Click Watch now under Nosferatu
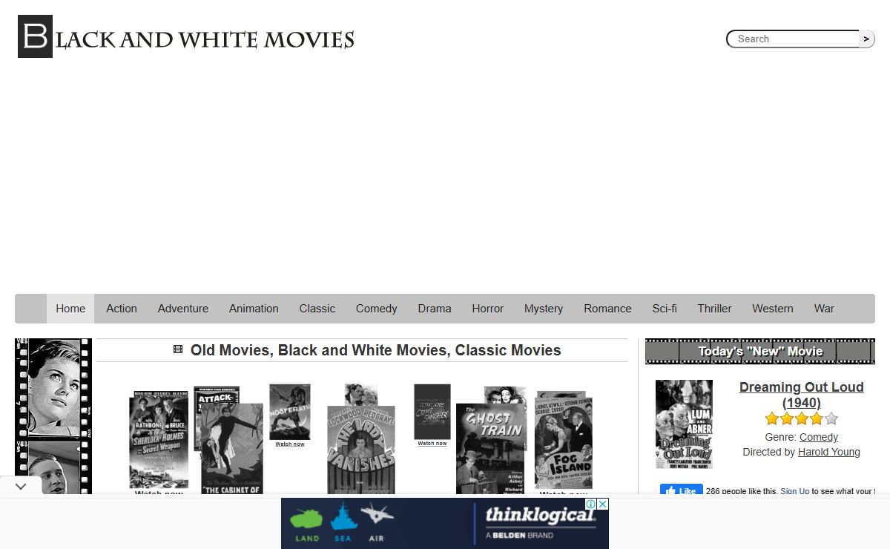 290,444
